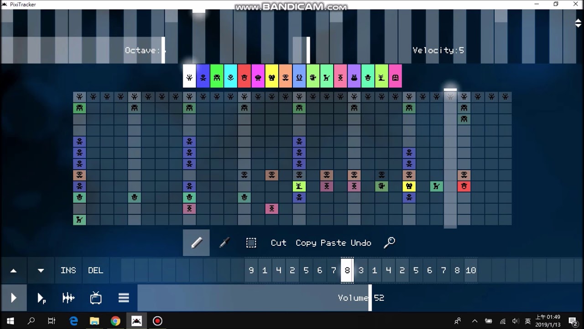Open Windows taskbar search
The width and height of the screenshot is (584, 329).
31,321
